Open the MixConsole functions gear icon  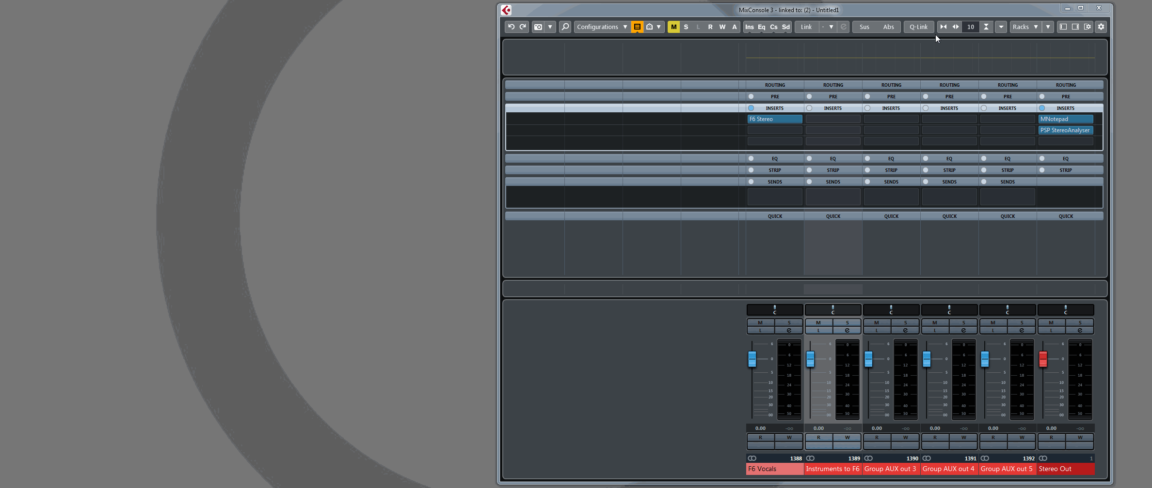point(1101,27)
